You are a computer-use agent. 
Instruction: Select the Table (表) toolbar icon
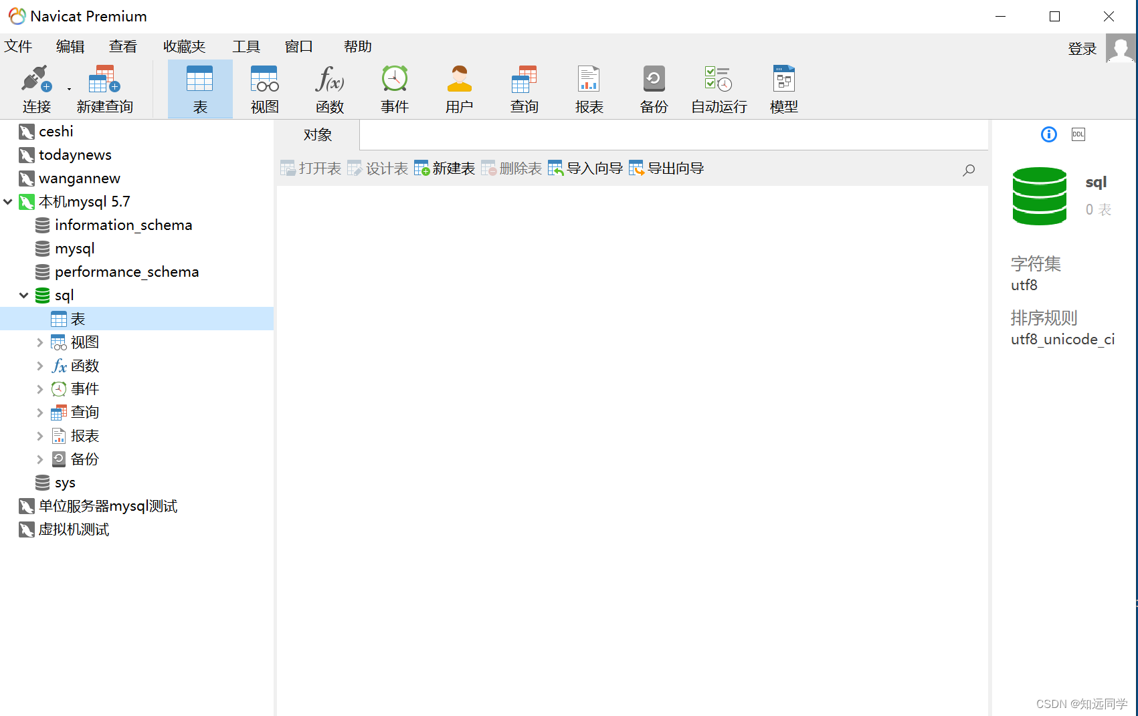point(200,90)
